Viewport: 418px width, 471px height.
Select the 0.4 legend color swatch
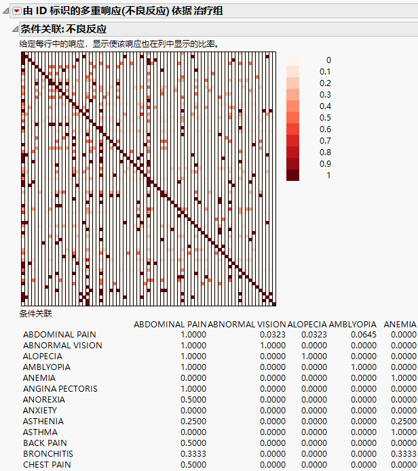292,106
